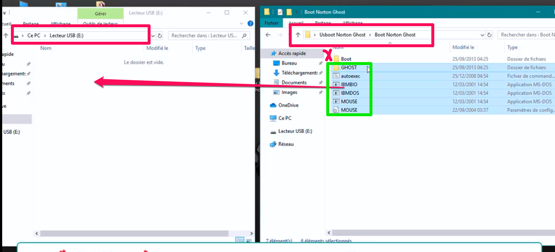Click the 25/12/2008 04:54 date cell

pos(470,76)
